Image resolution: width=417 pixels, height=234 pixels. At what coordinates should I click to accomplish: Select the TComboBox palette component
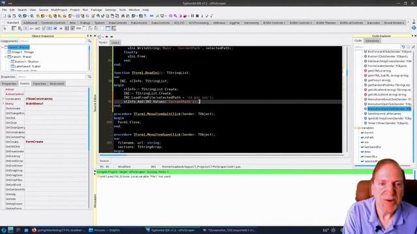point(72,29)
